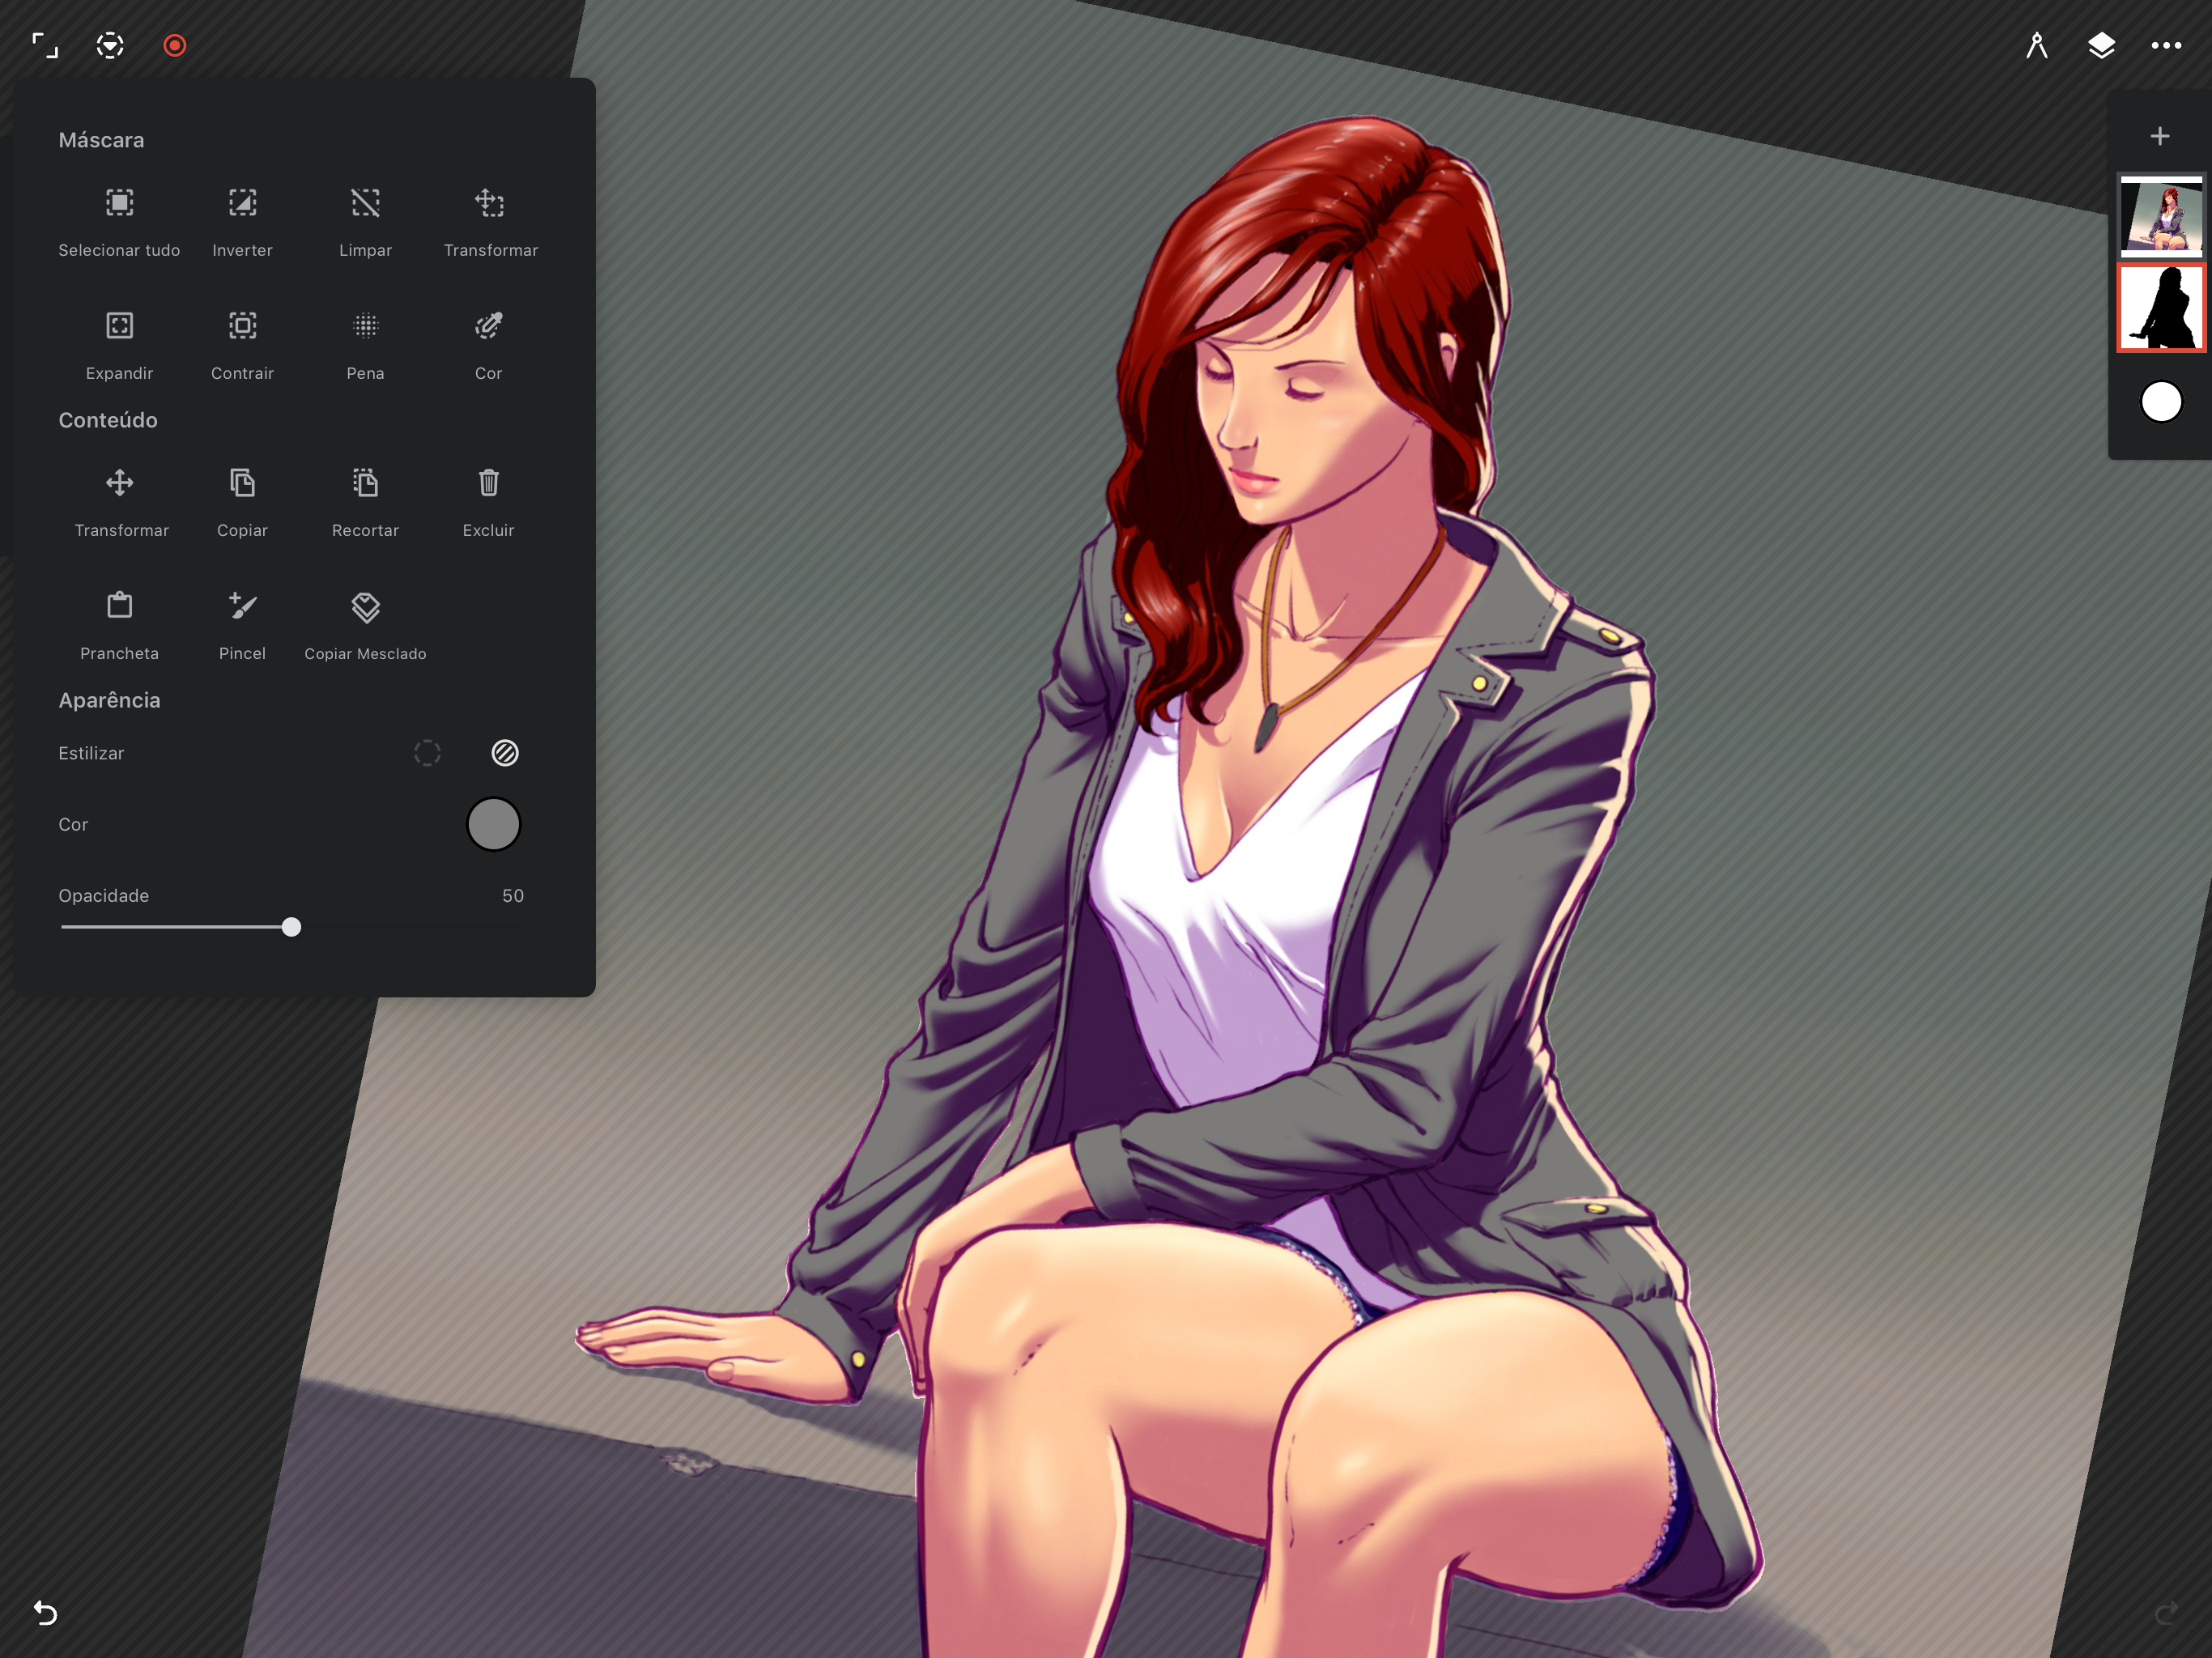
Task: Toggle the layers panel icon
Action: pyautogui.click(x=2101, y=46)
